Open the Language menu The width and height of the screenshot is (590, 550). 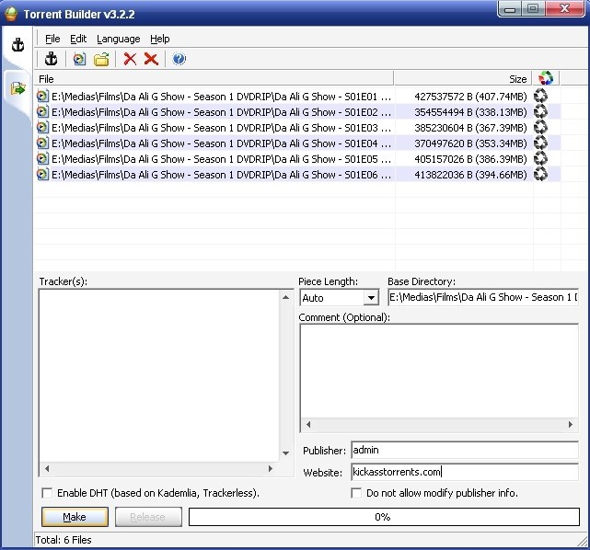point(118,39)
